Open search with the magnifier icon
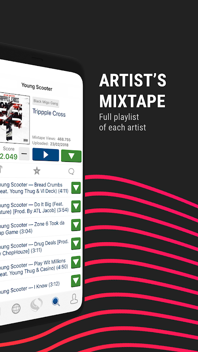The height and width of the screenshot is (352, 198). (56, 301)
